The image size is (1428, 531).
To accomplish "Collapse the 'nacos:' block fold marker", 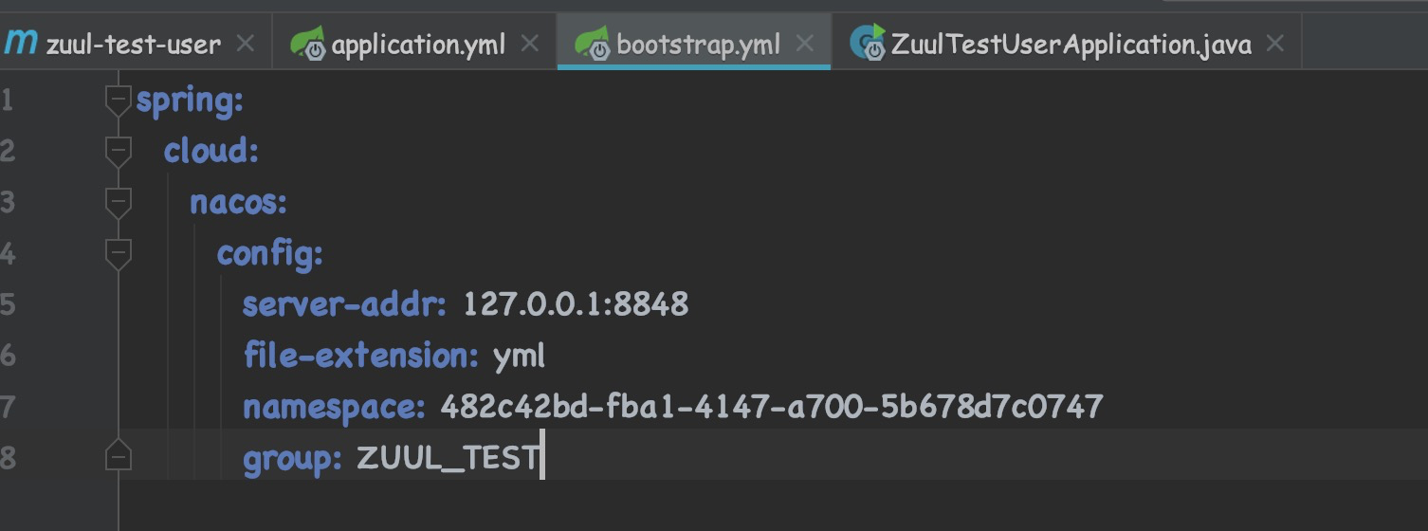I will [x=118, y=202].
